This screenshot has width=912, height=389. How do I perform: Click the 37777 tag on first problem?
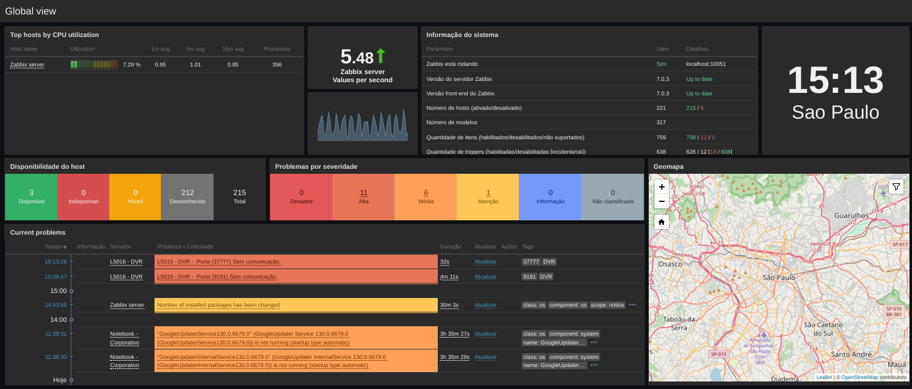[x=530, y=262]
